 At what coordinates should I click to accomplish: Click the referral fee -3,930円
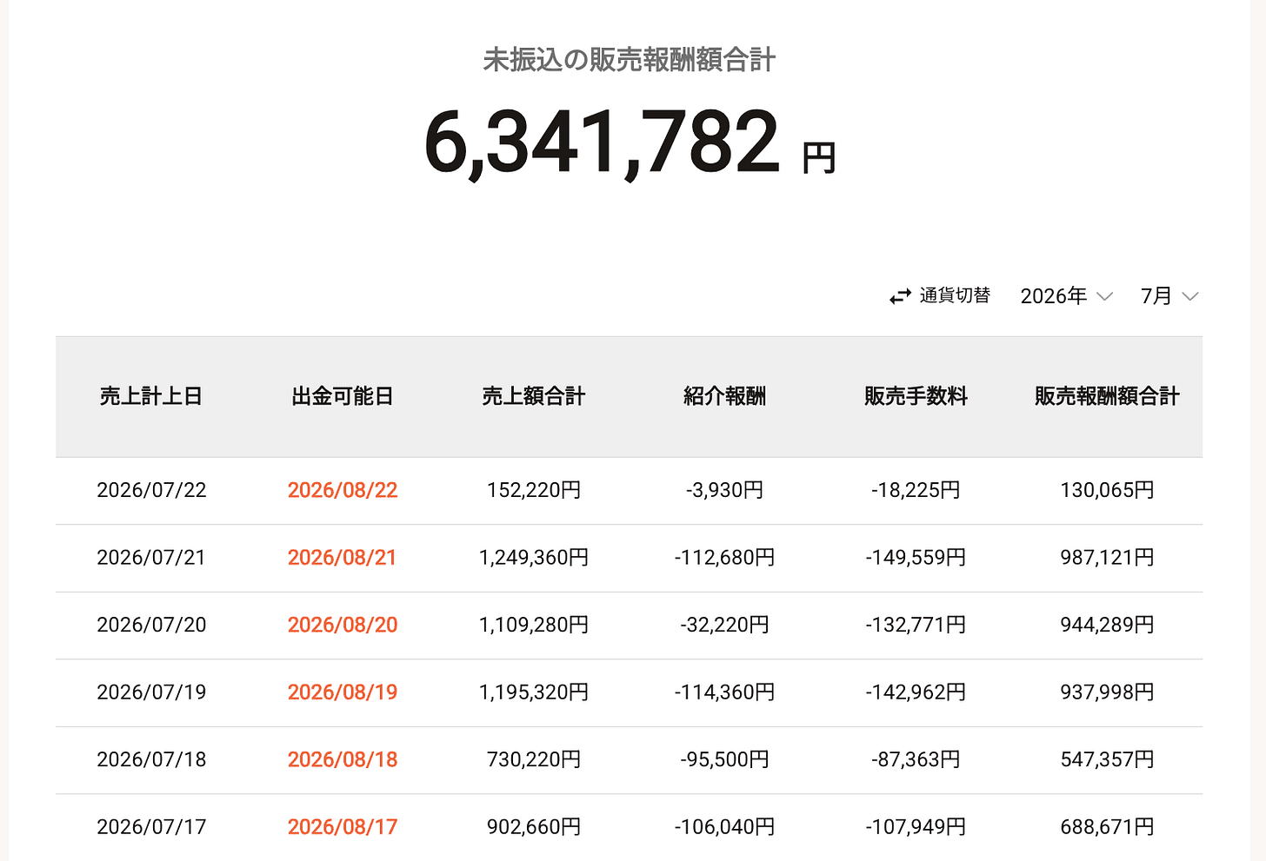725,490
